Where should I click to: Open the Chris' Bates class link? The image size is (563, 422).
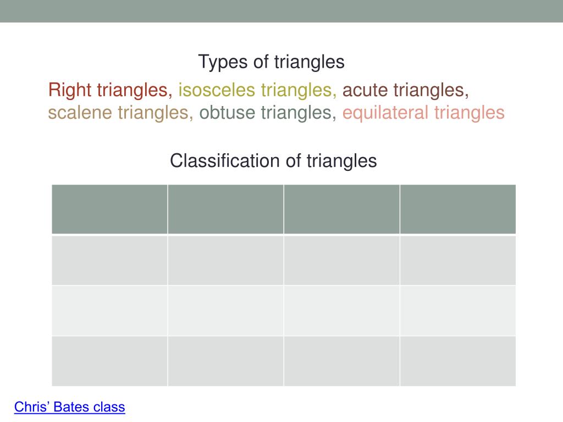pos(70,407)
